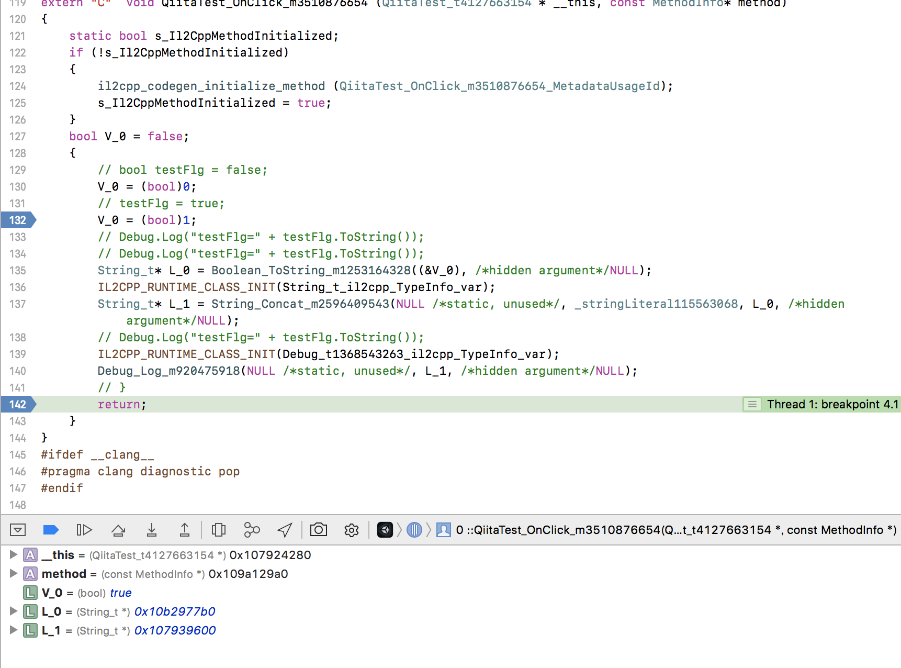Screen dimensions: 901x668
Task: Click value 0x107924280 of __this
Action: click(x=270, y=555)
